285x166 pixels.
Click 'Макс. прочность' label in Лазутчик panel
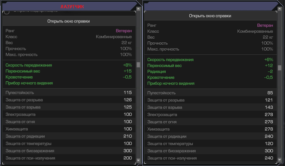point(22,55)
